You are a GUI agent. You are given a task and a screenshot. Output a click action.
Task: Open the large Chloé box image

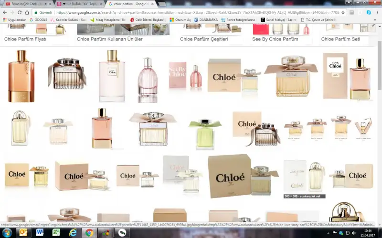(x=243, y=176)
